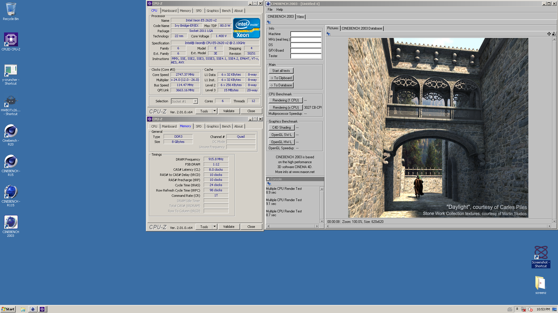Click the pin icon under CINEBENCH 2003 tab
Viewport: 558px width, 313px height.
(x=269, y=22)
